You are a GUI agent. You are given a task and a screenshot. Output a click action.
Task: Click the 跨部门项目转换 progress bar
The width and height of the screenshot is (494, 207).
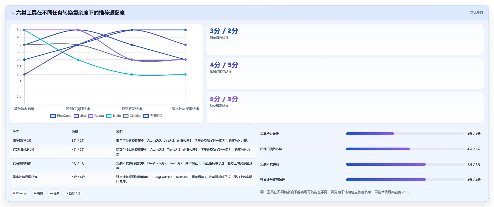coord(405,149)
